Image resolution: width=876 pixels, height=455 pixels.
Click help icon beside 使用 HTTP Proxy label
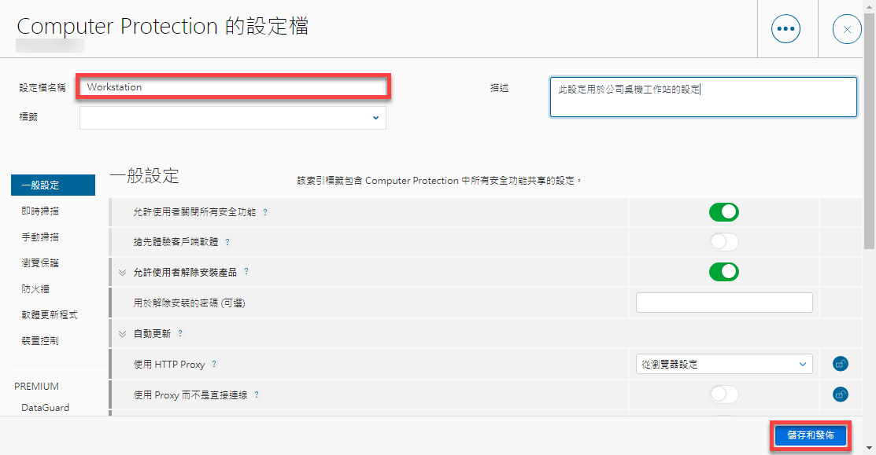214,365
